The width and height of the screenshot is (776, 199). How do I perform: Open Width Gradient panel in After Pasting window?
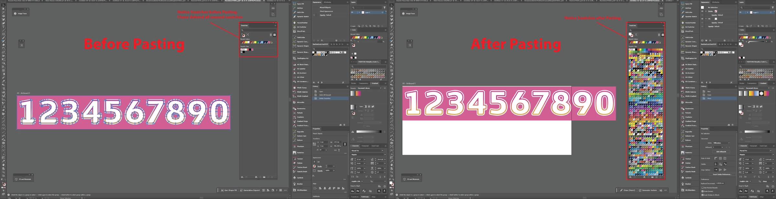click(x=689, y=96)
